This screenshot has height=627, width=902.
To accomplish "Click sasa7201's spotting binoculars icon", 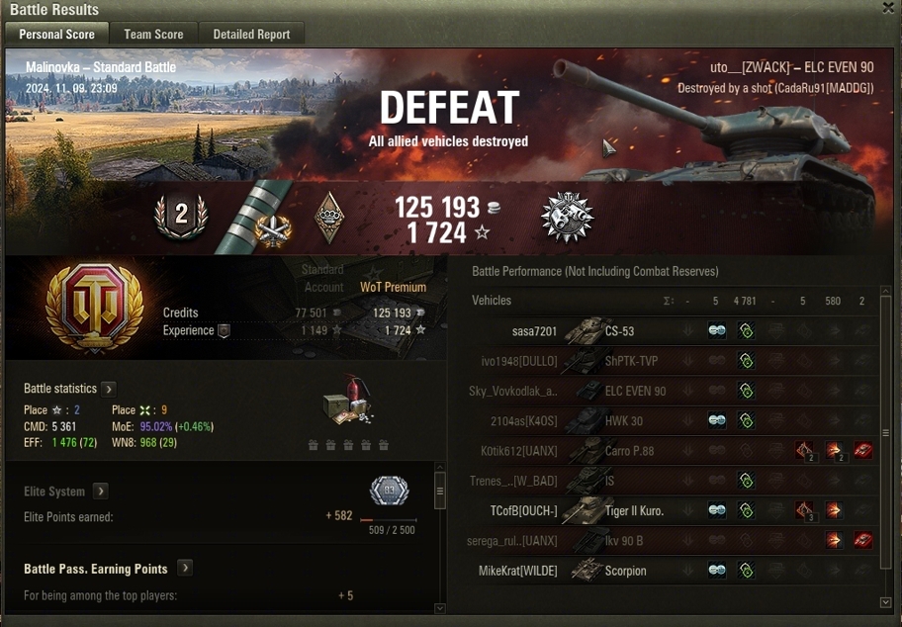I will tap(717, 330).
